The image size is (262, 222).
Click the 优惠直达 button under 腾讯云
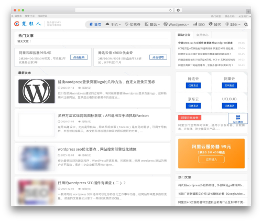tap(193, 86)
